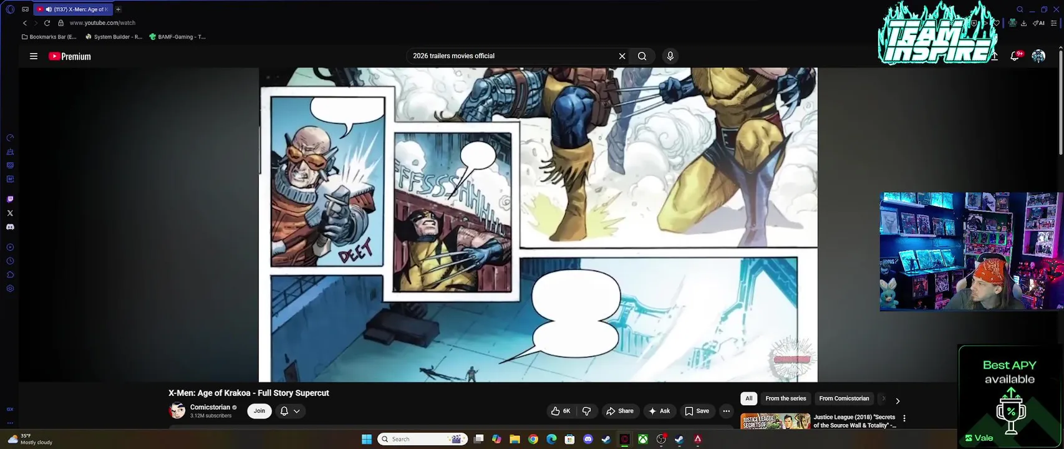
Task: Open the System Builder bookmark
Action: (x=114, y=37)
